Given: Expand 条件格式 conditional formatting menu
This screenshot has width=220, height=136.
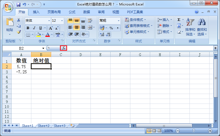Looking at the screenshot, I should pos(135,20).
